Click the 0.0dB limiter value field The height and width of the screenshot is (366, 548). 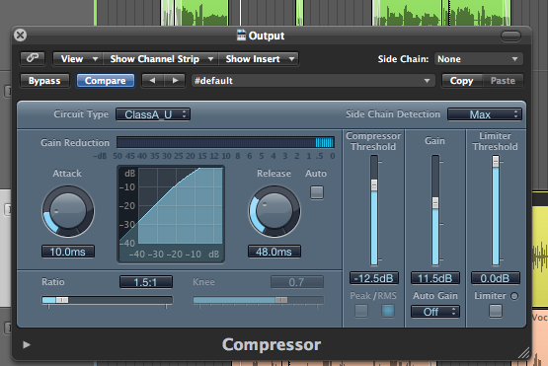[496, 278]
